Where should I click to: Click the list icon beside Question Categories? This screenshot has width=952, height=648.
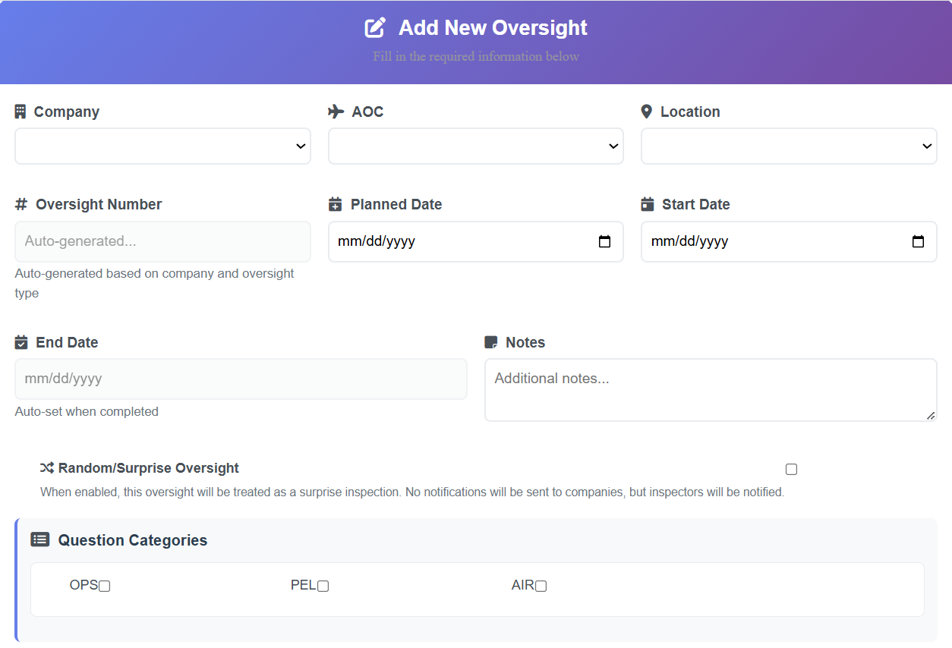(40, 539)
